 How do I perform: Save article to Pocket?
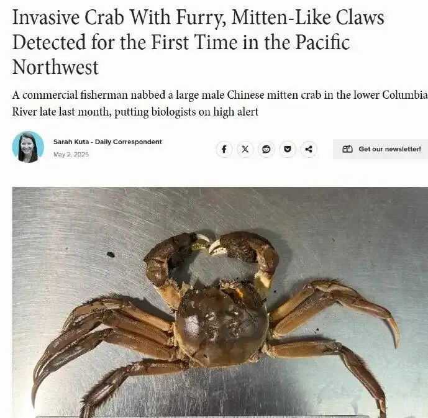288,149
